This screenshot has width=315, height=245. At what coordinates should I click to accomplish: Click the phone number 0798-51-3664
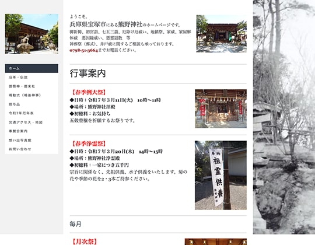tap(83, 50)
